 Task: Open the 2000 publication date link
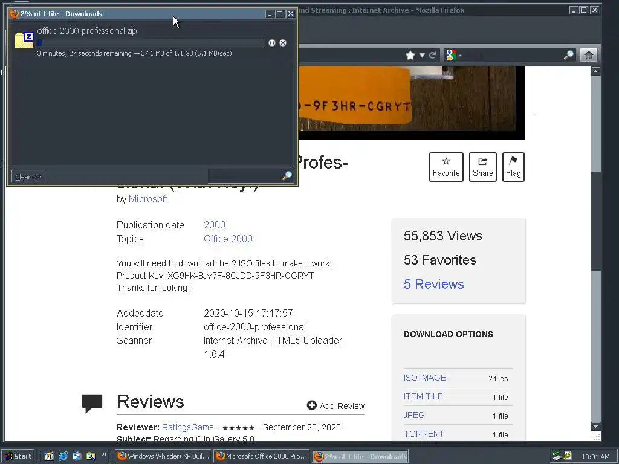[x=215, y=225]
